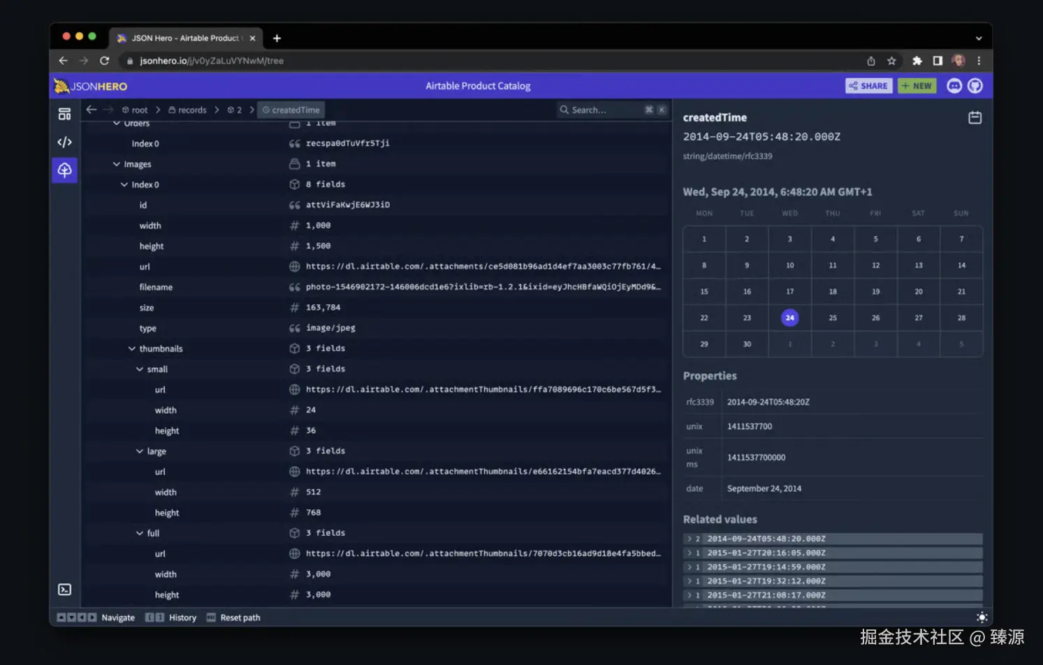Viewport: 1043px width, 665px height.
Task: Click the large thumbnail width 512
Action: point(313,492)
